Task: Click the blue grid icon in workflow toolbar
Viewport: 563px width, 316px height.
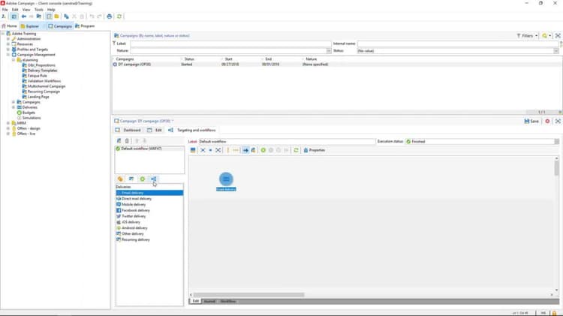Action: pos(193,150)
